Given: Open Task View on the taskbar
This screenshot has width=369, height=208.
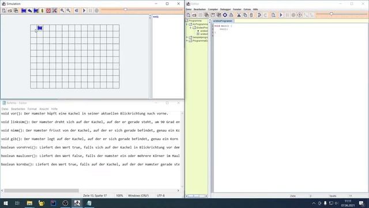Looking at the screenshot, I should click(17, 203).
